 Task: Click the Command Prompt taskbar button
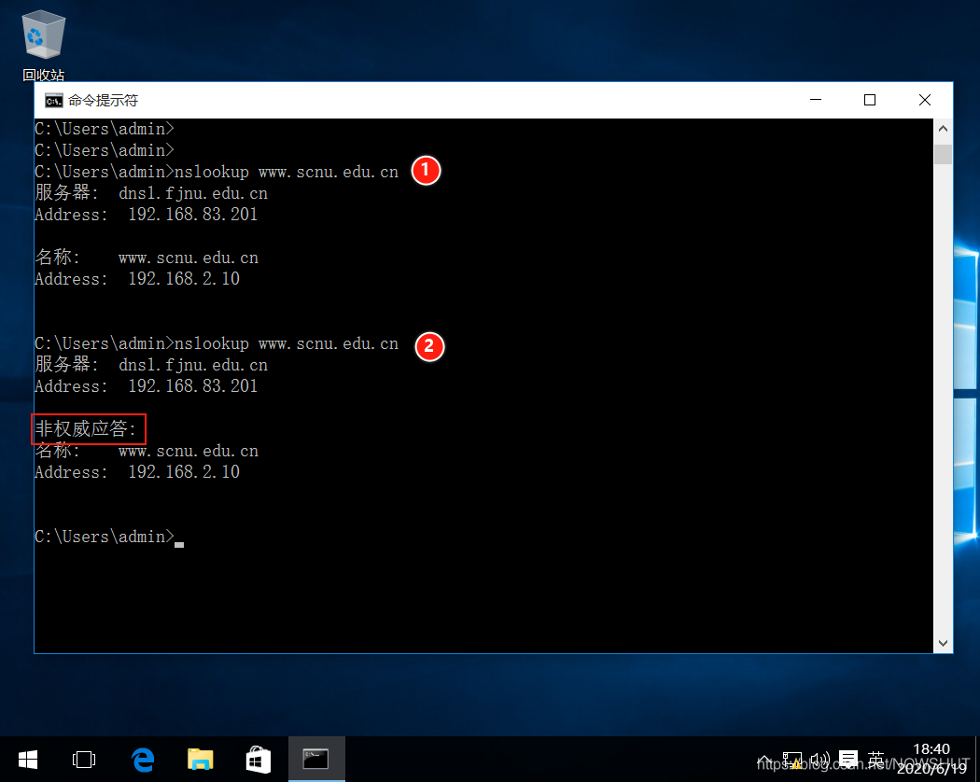click(316, 760)
